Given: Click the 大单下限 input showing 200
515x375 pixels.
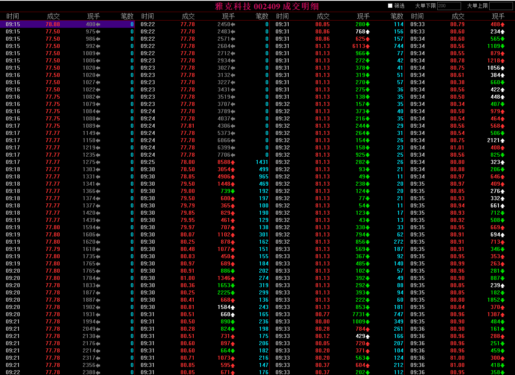Looking at the screenshot, I should pyautogui.click(x=449, y=6).
